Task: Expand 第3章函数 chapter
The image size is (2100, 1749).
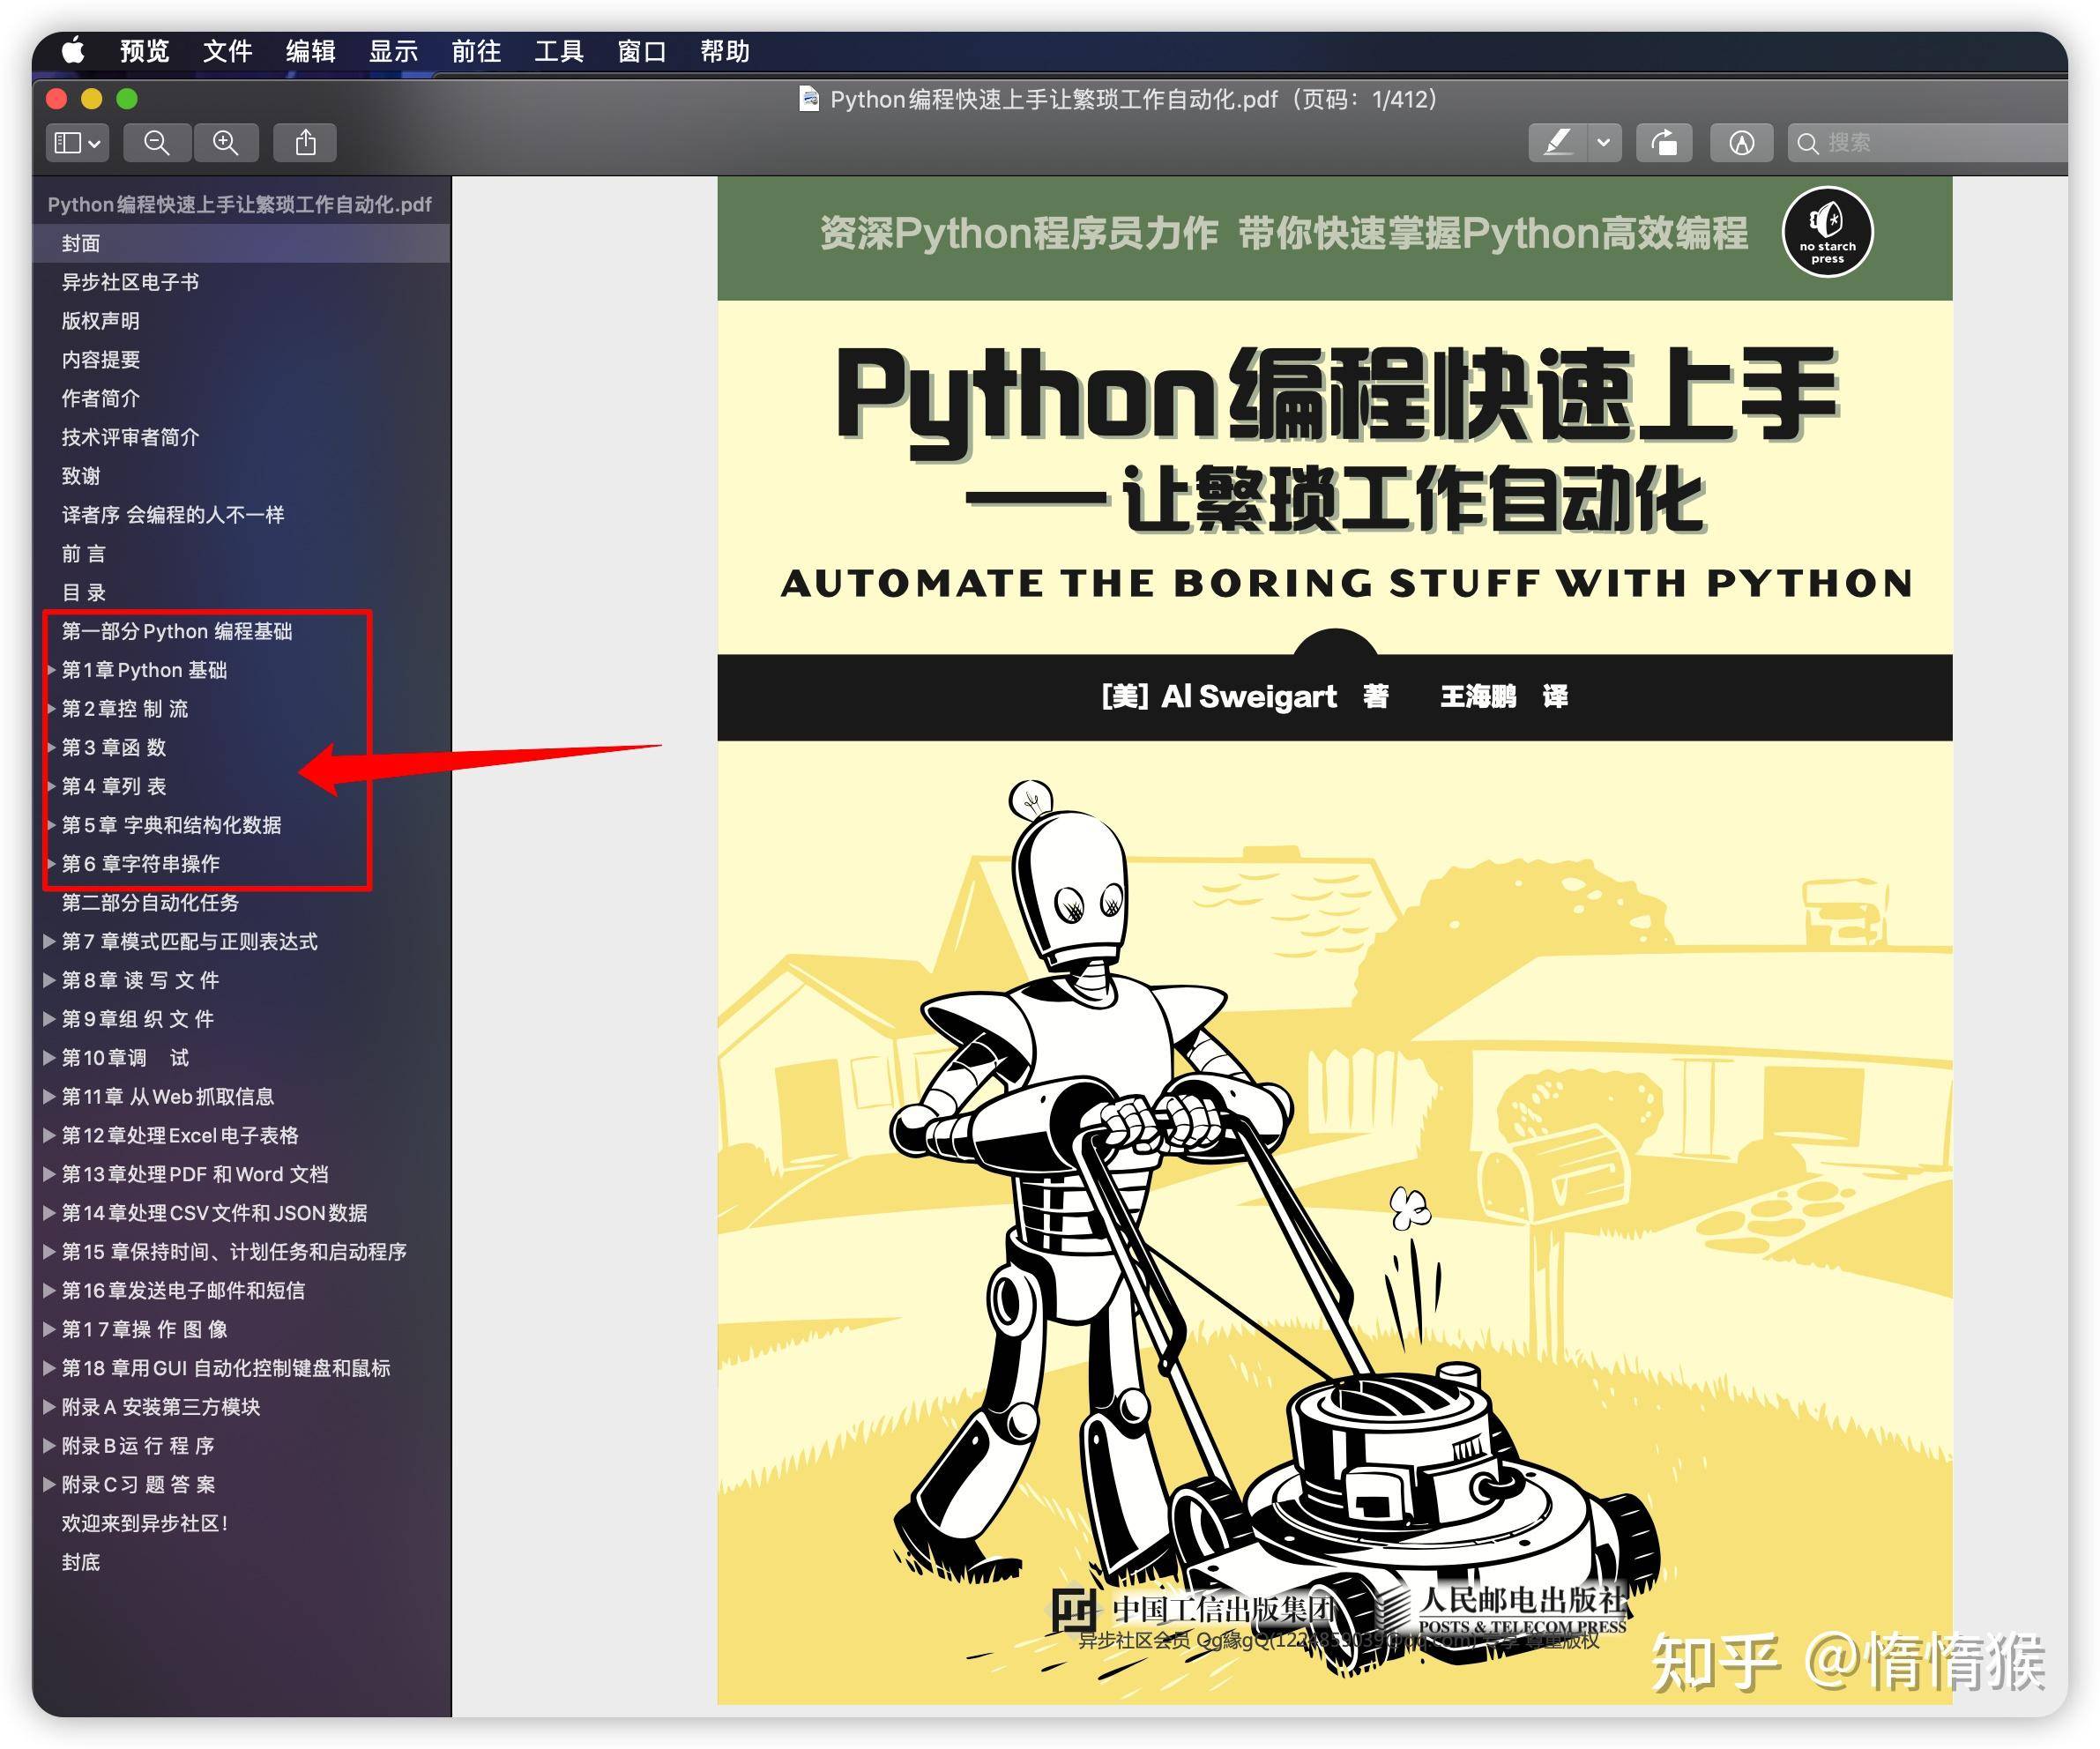Action: pos(50,748)
